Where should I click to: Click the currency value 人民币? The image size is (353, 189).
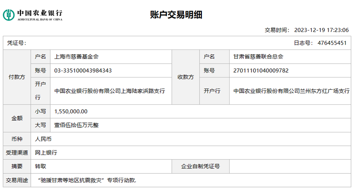43,139
